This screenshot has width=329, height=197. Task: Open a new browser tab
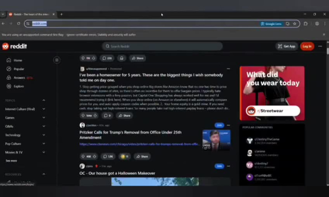(62, 14)
